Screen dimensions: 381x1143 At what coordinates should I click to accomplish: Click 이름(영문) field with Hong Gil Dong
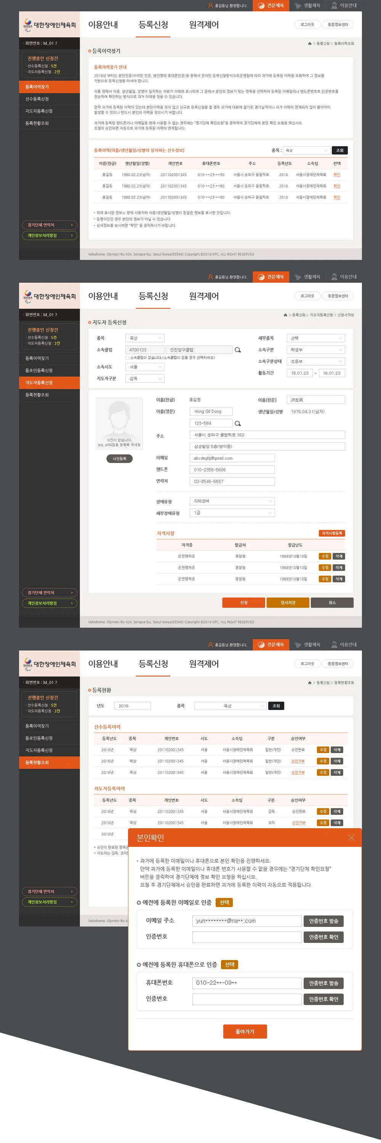click(x=211, y=411)
